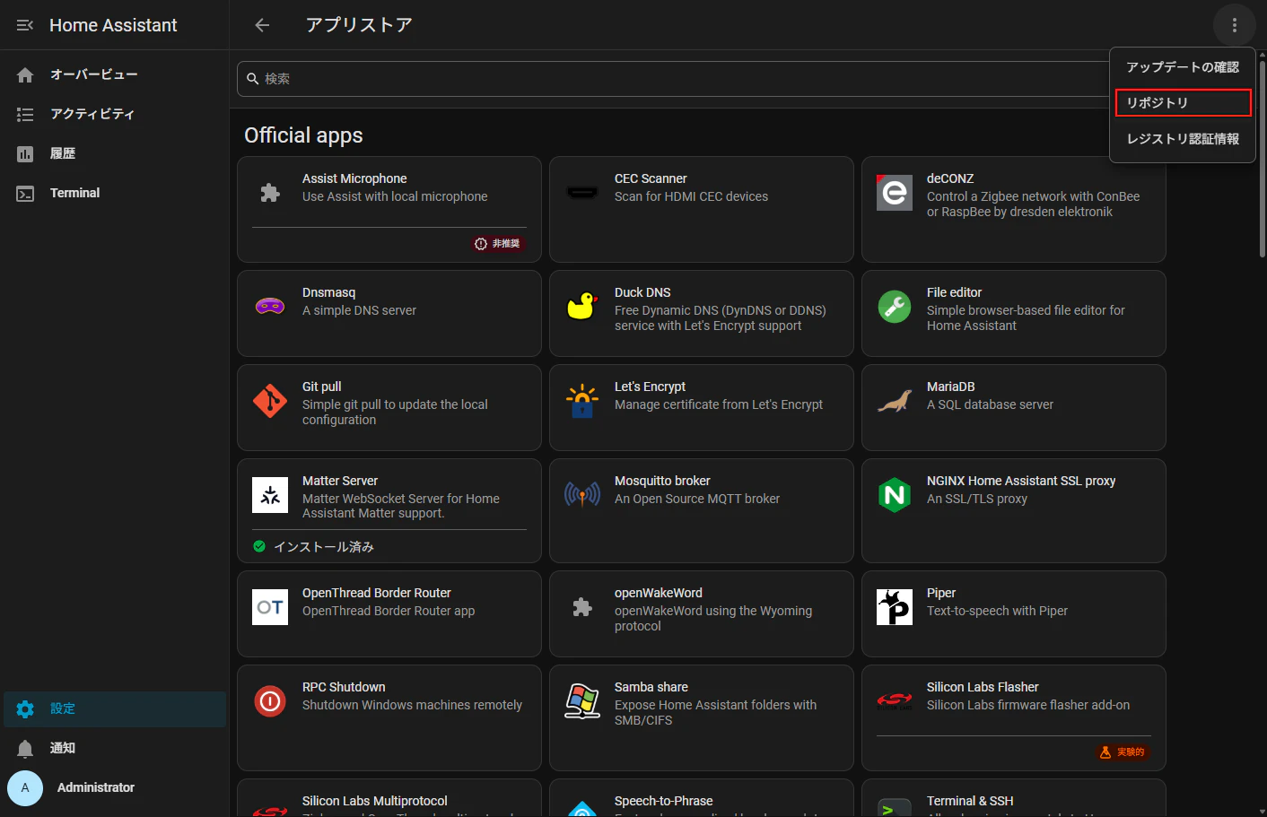This screenshot has width=1267, height=817.
Task: Select レジストリ認証情報 menu item
Action: [1183, 139]
